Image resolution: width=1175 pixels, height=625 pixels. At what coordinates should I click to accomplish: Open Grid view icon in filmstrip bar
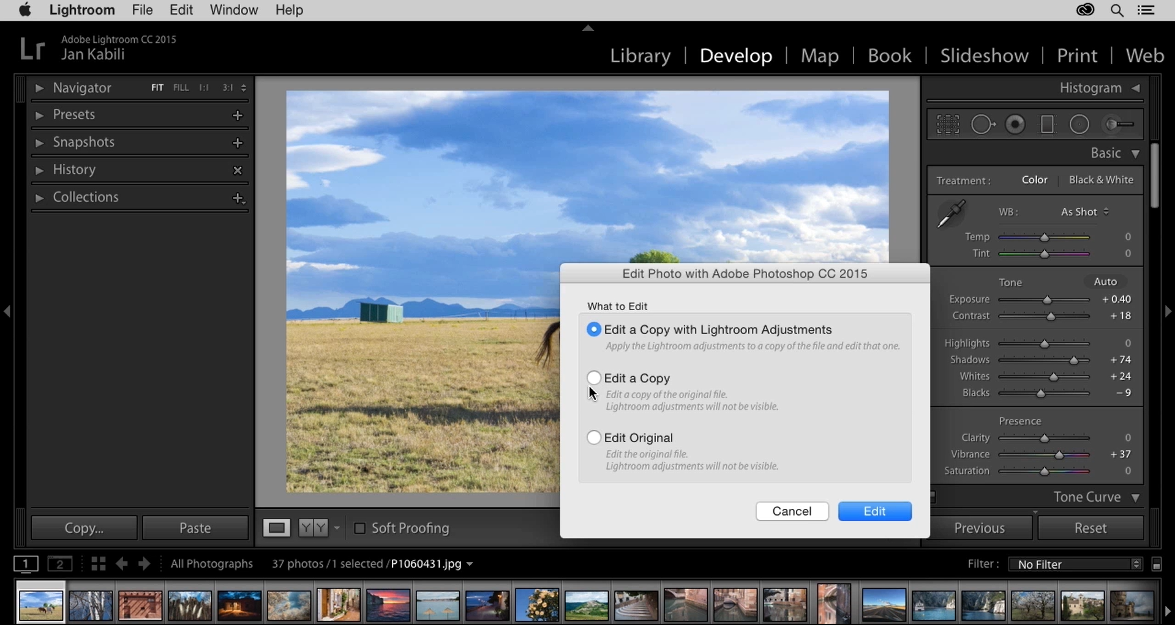98,564
